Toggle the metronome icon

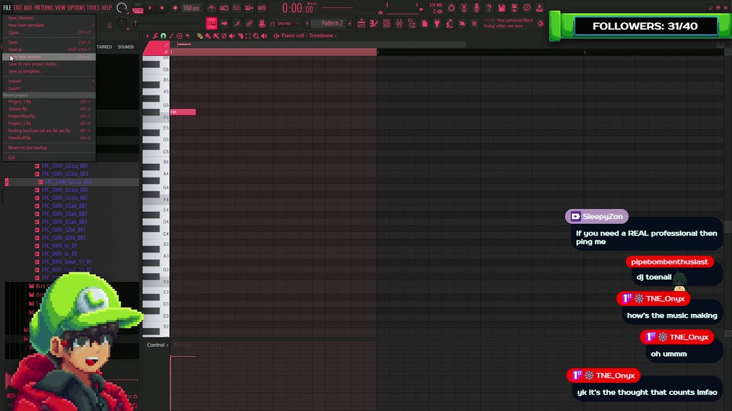(212, 8)
